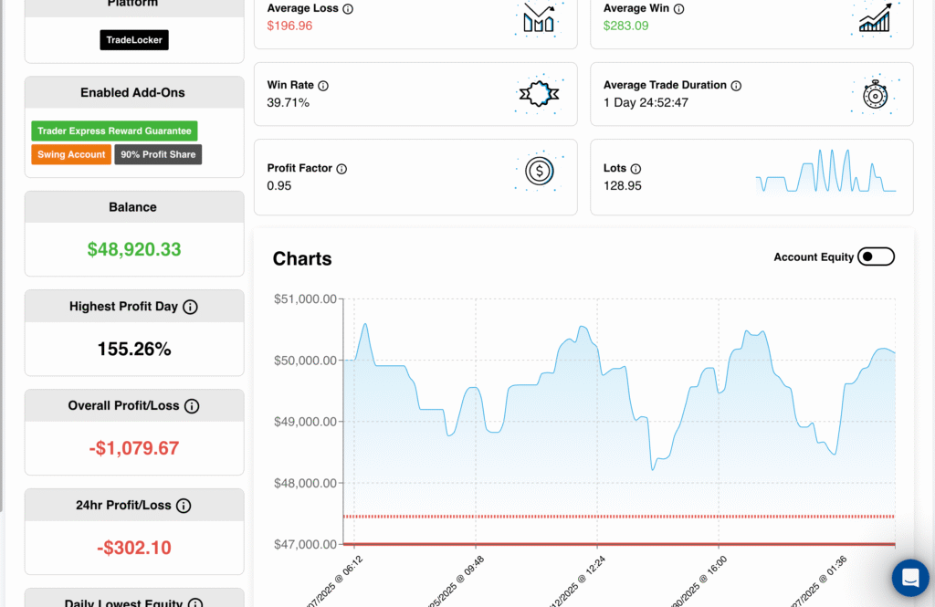
Task: Select the Swing Account add-on tag
Action: [x=71, y=155]
